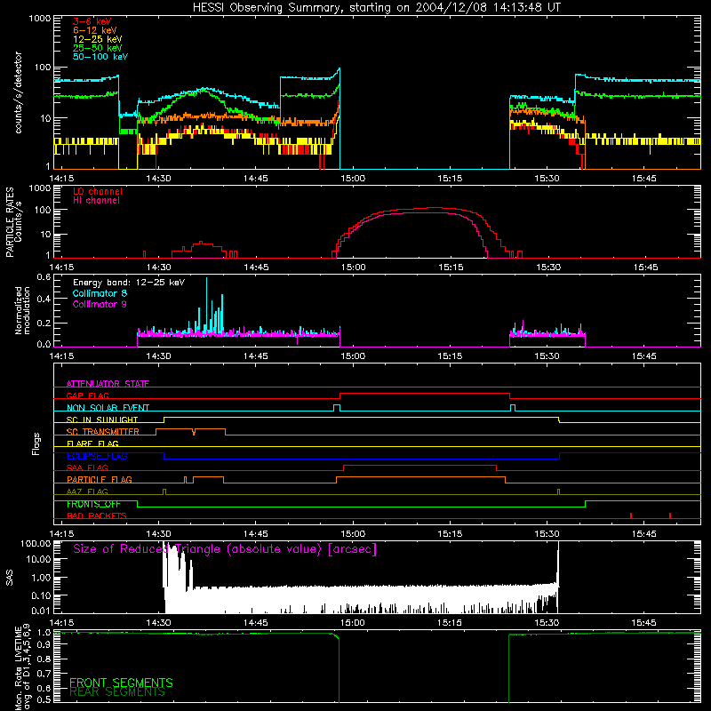Click the yellow 12-25 keV legend entry
Viewport: 711px width, 711px height.
point(98,39)
